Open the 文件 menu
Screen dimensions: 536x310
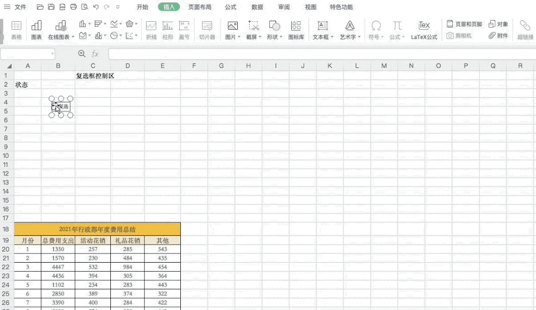click(20, 7)
